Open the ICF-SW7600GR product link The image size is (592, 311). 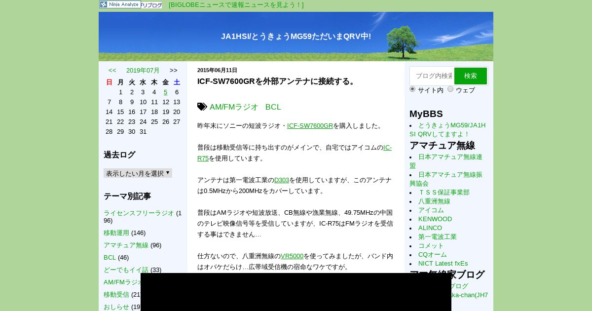pos(310,125)
